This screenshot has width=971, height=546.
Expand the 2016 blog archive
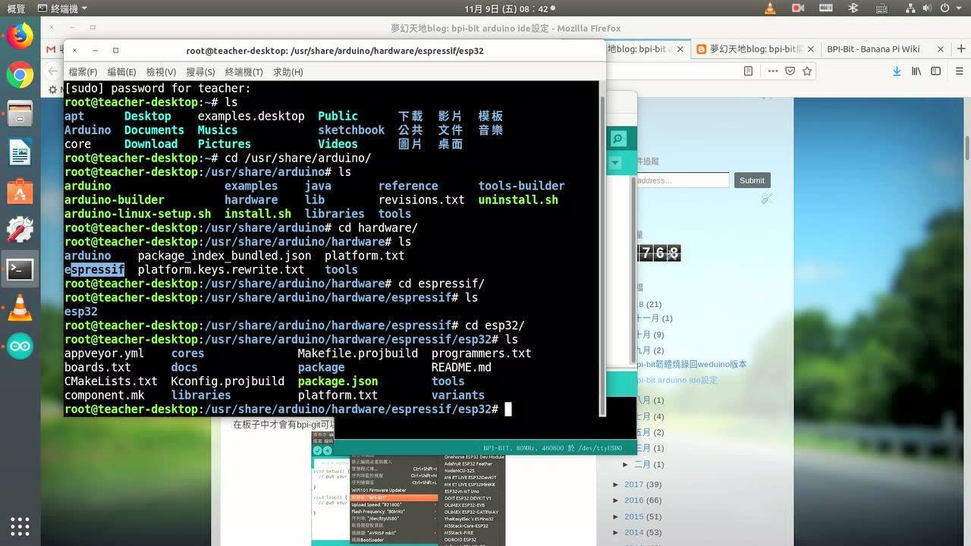(x=617, y=500)
